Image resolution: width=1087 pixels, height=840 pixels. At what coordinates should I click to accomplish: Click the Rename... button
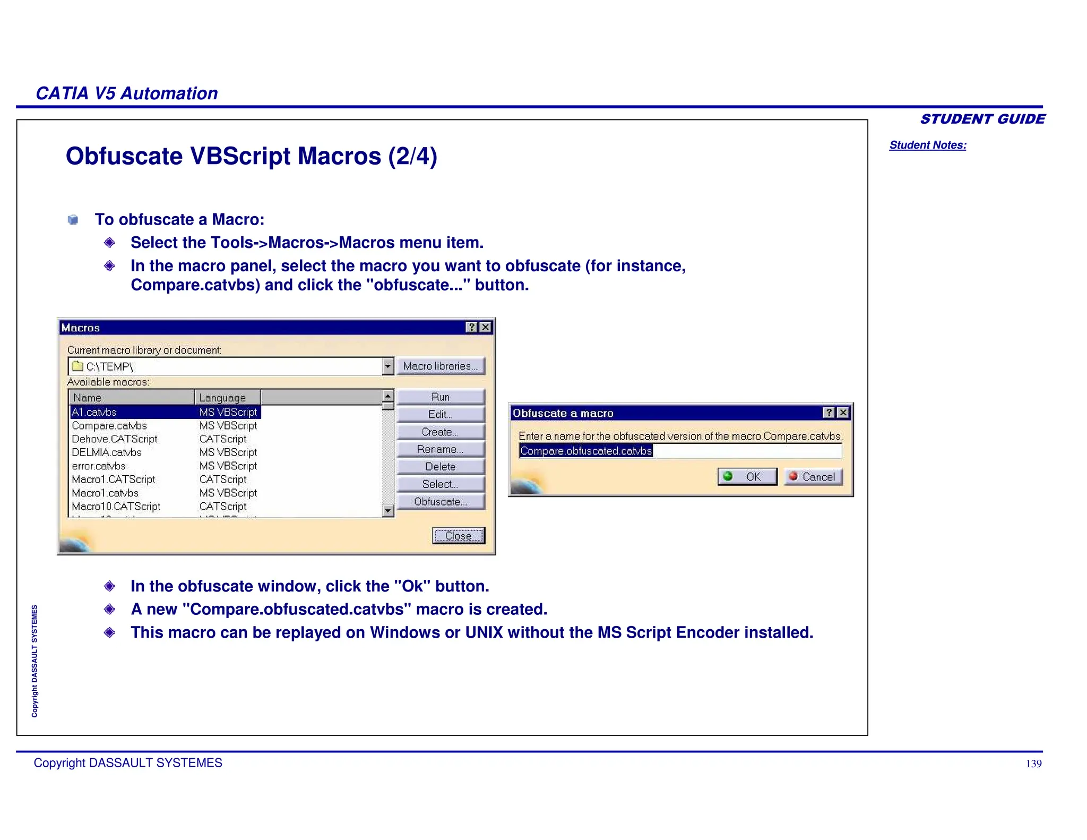pyautogui.click(x=441, y=449)
